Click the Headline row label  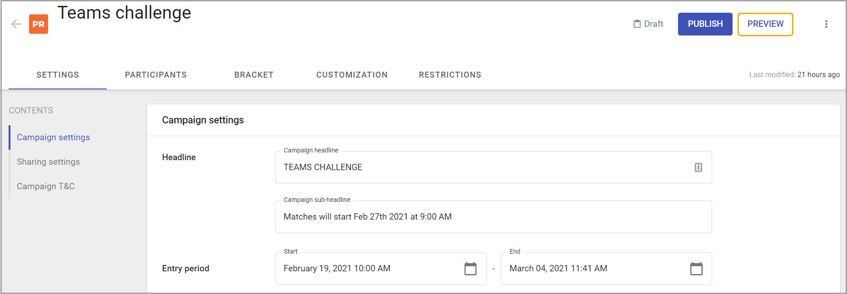tap(179, 157)
